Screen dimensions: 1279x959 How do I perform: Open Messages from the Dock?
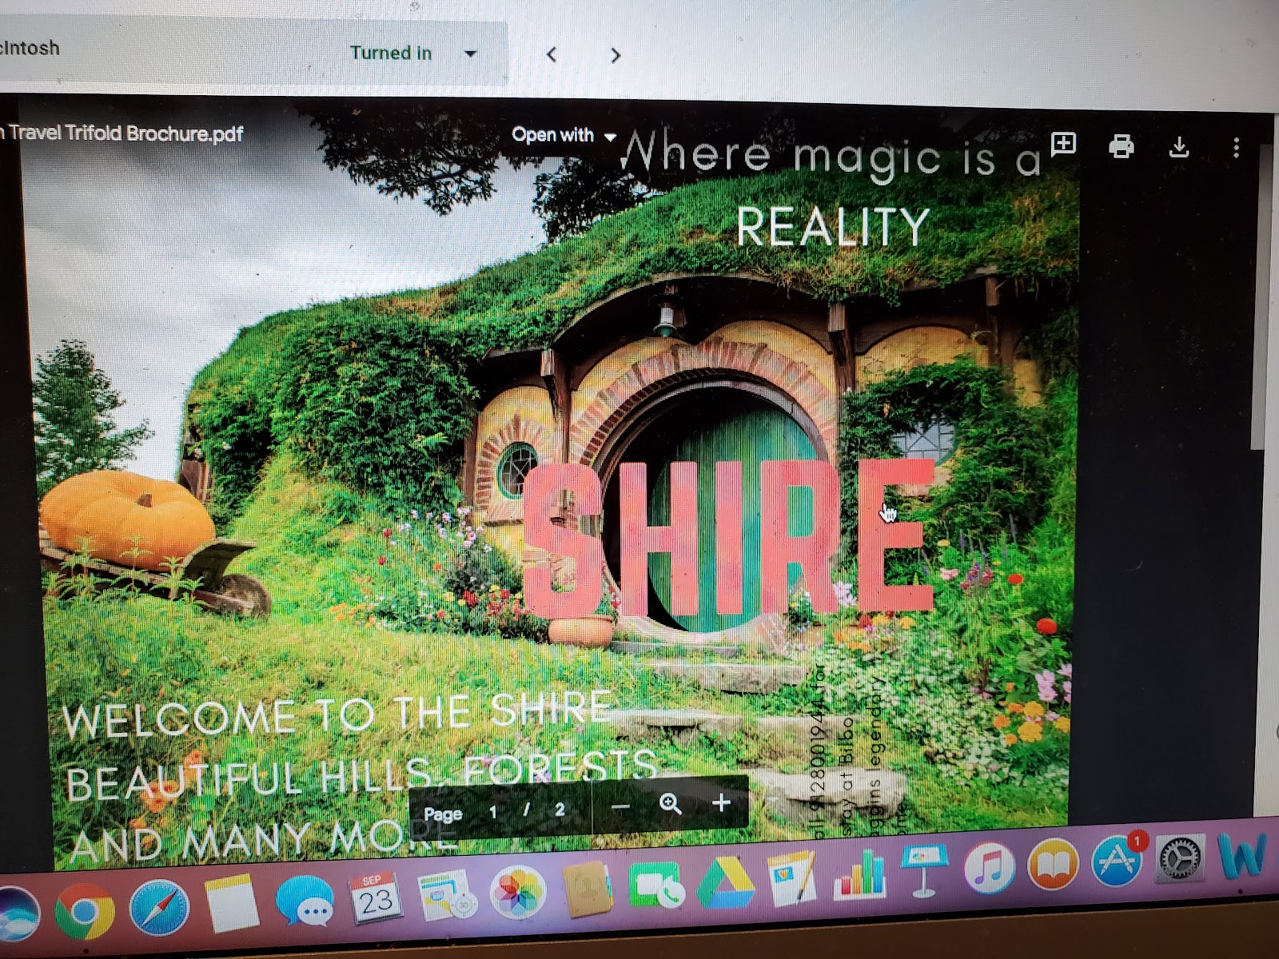tap(305, 901)
